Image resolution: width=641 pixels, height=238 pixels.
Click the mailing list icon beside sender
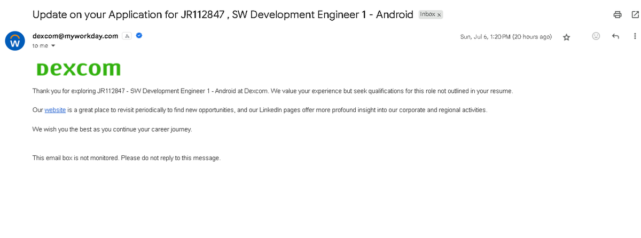[127, 36]
